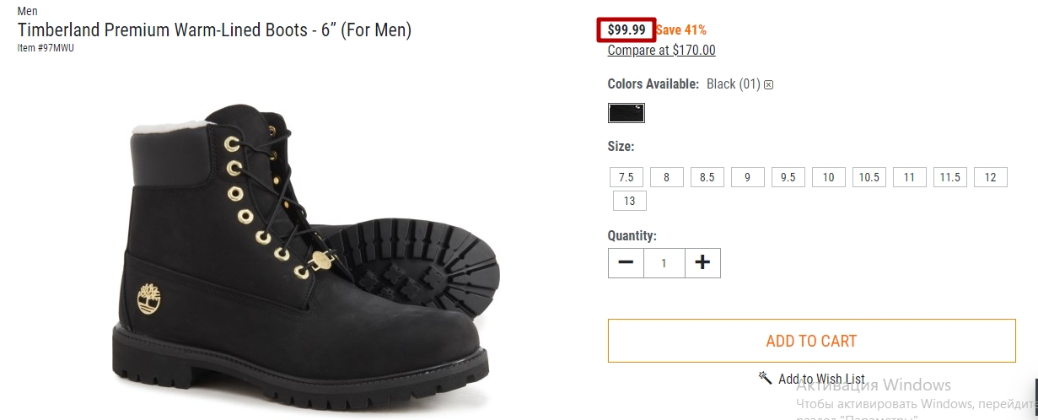1038x420 pixels.
Task: Choose size 8.5
Action: 707,177
